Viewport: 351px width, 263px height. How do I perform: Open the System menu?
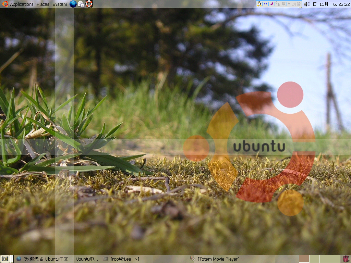[x=60, y=4]
